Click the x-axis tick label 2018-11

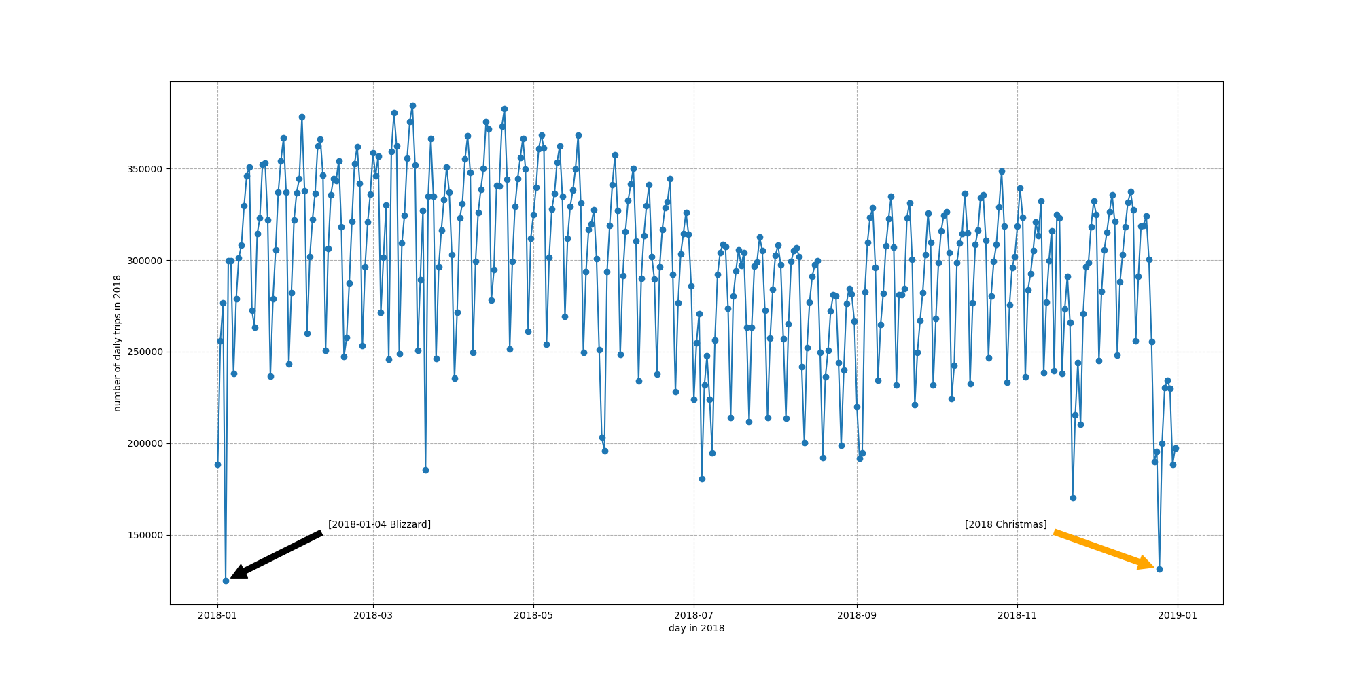[1017, 615]
